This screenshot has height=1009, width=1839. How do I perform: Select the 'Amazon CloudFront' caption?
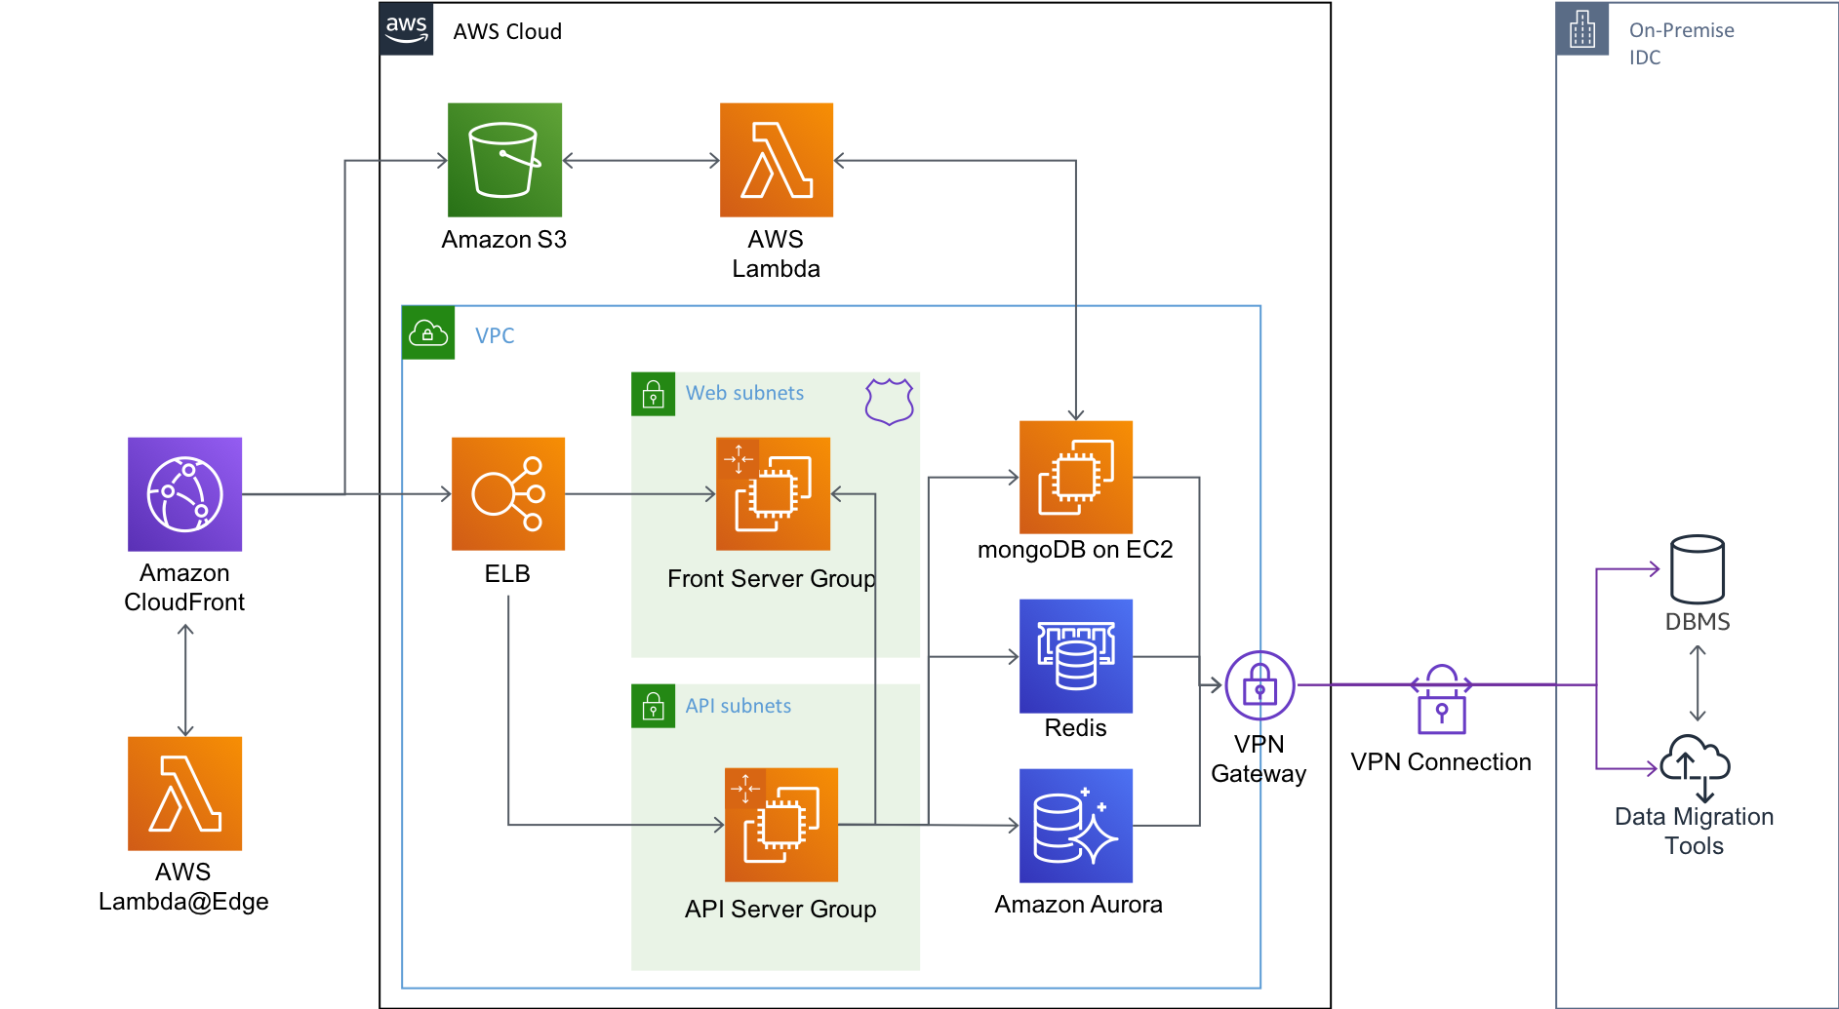pos(184,587)
